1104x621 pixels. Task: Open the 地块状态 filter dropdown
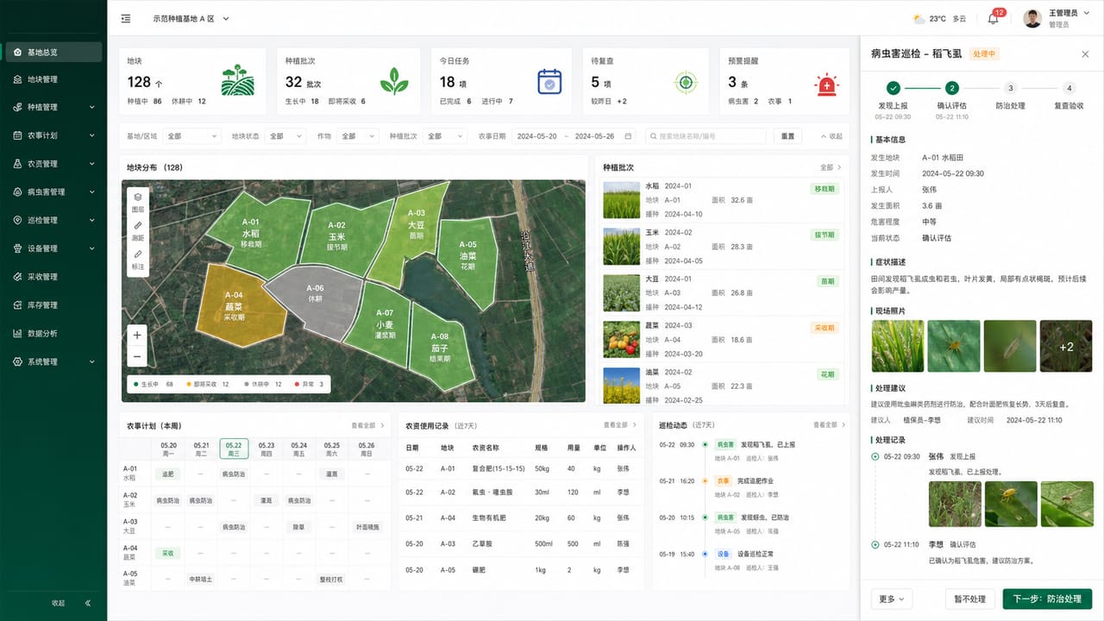tap(285, 136)
